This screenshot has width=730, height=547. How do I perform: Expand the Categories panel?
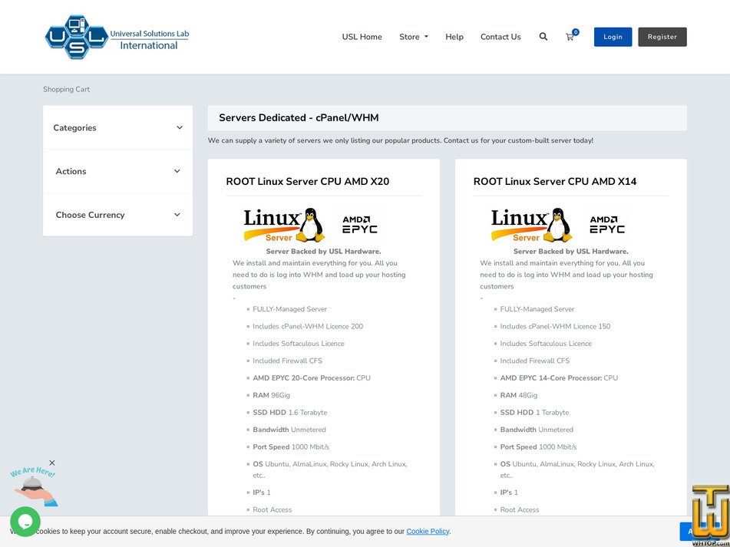(x=117, y=127)
